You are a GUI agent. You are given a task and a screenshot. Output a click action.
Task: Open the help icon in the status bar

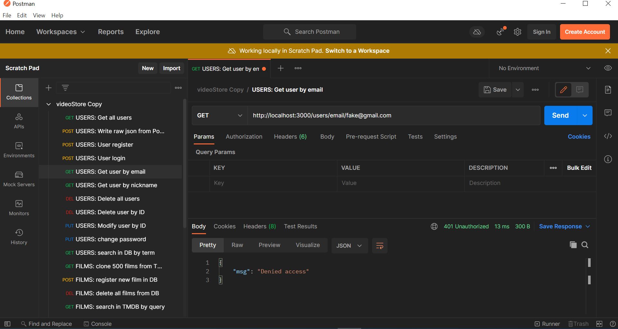[613, 324]
